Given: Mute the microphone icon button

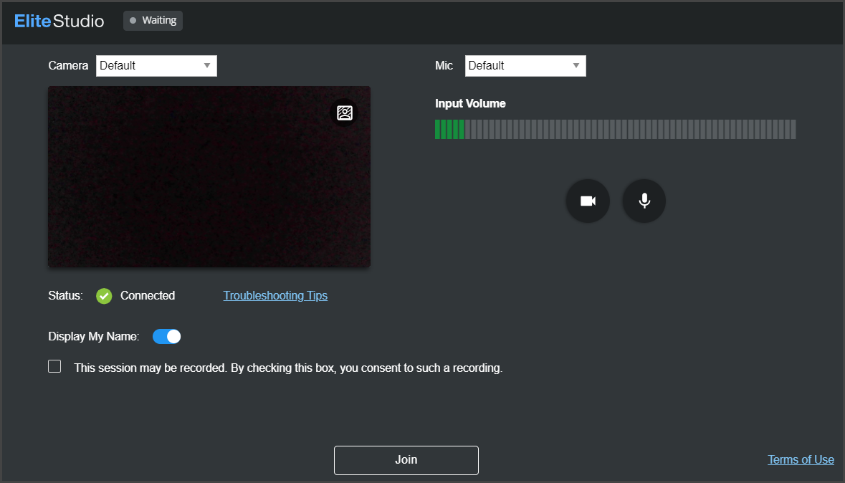Looking at the screenshot, I should click(x=644, y=201).
